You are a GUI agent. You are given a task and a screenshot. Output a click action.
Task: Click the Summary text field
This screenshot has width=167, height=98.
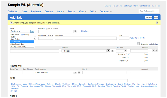pos(86,38)
